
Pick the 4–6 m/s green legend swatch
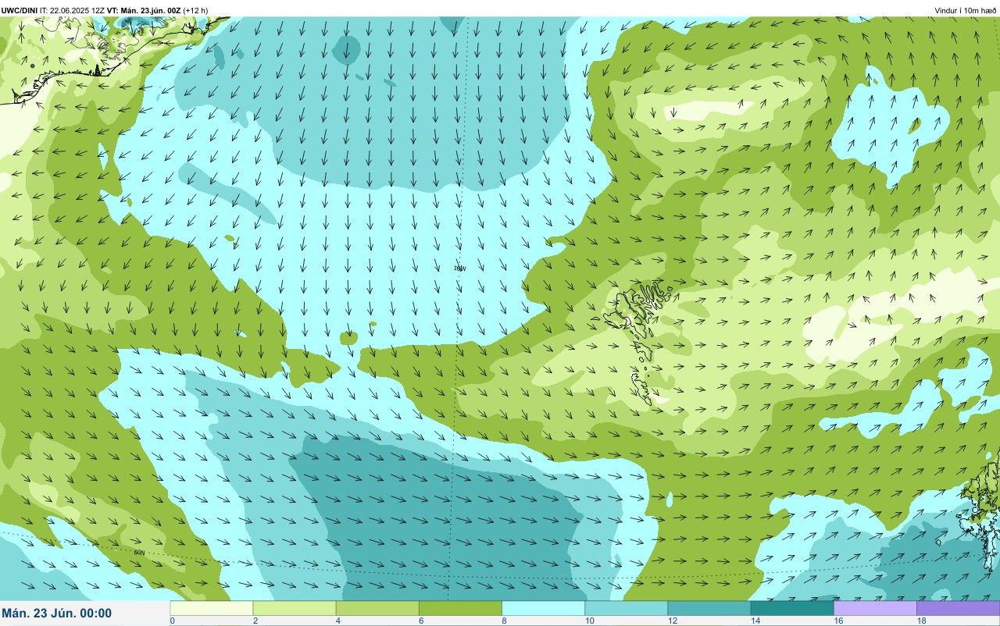point(377,608)
